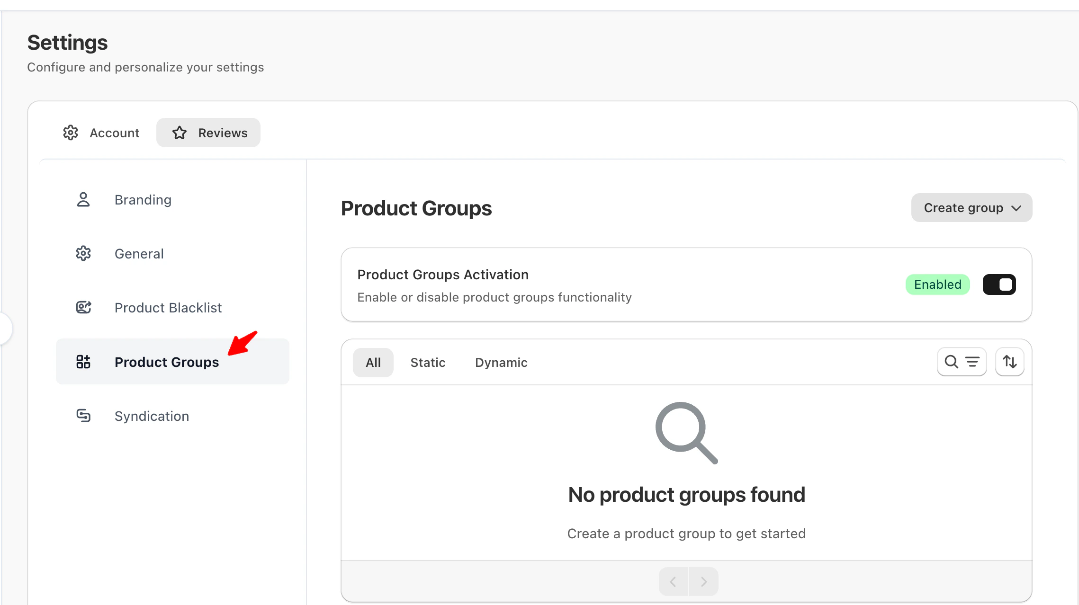Click the Product Blacklist icon
The image size is (1079, 605).
pos(83,308)
